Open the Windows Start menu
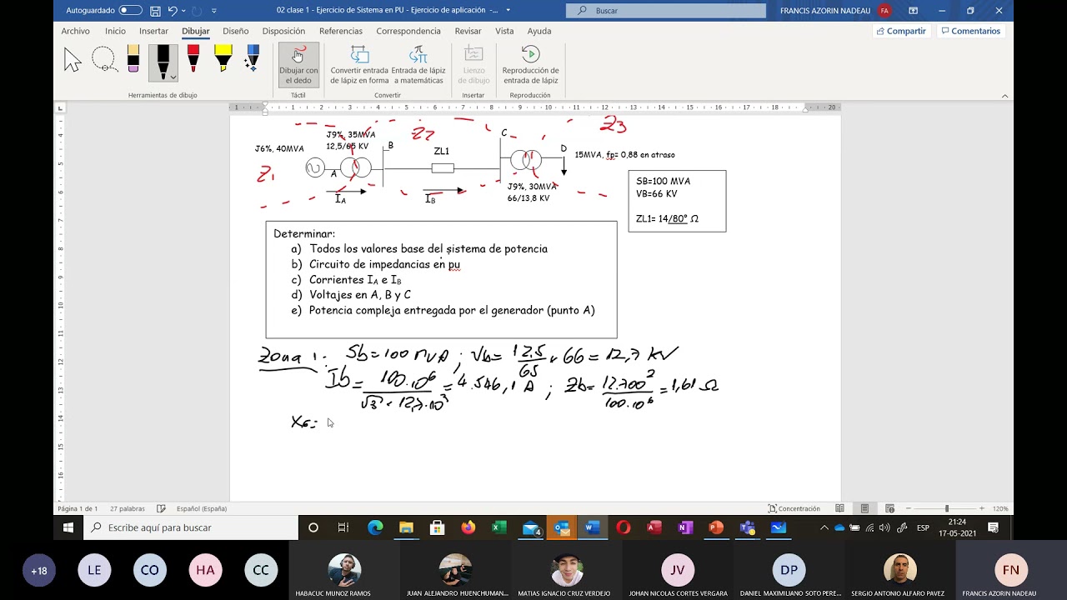 [x=68, y=527]
